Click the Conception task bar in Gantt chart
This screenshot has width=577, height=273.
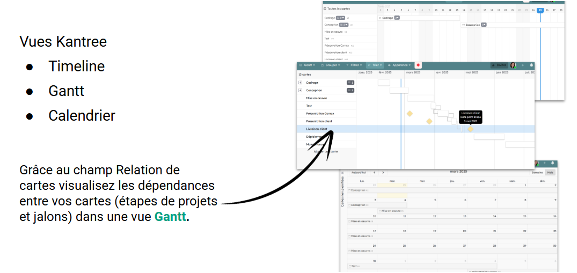click(x=399, y=91)
